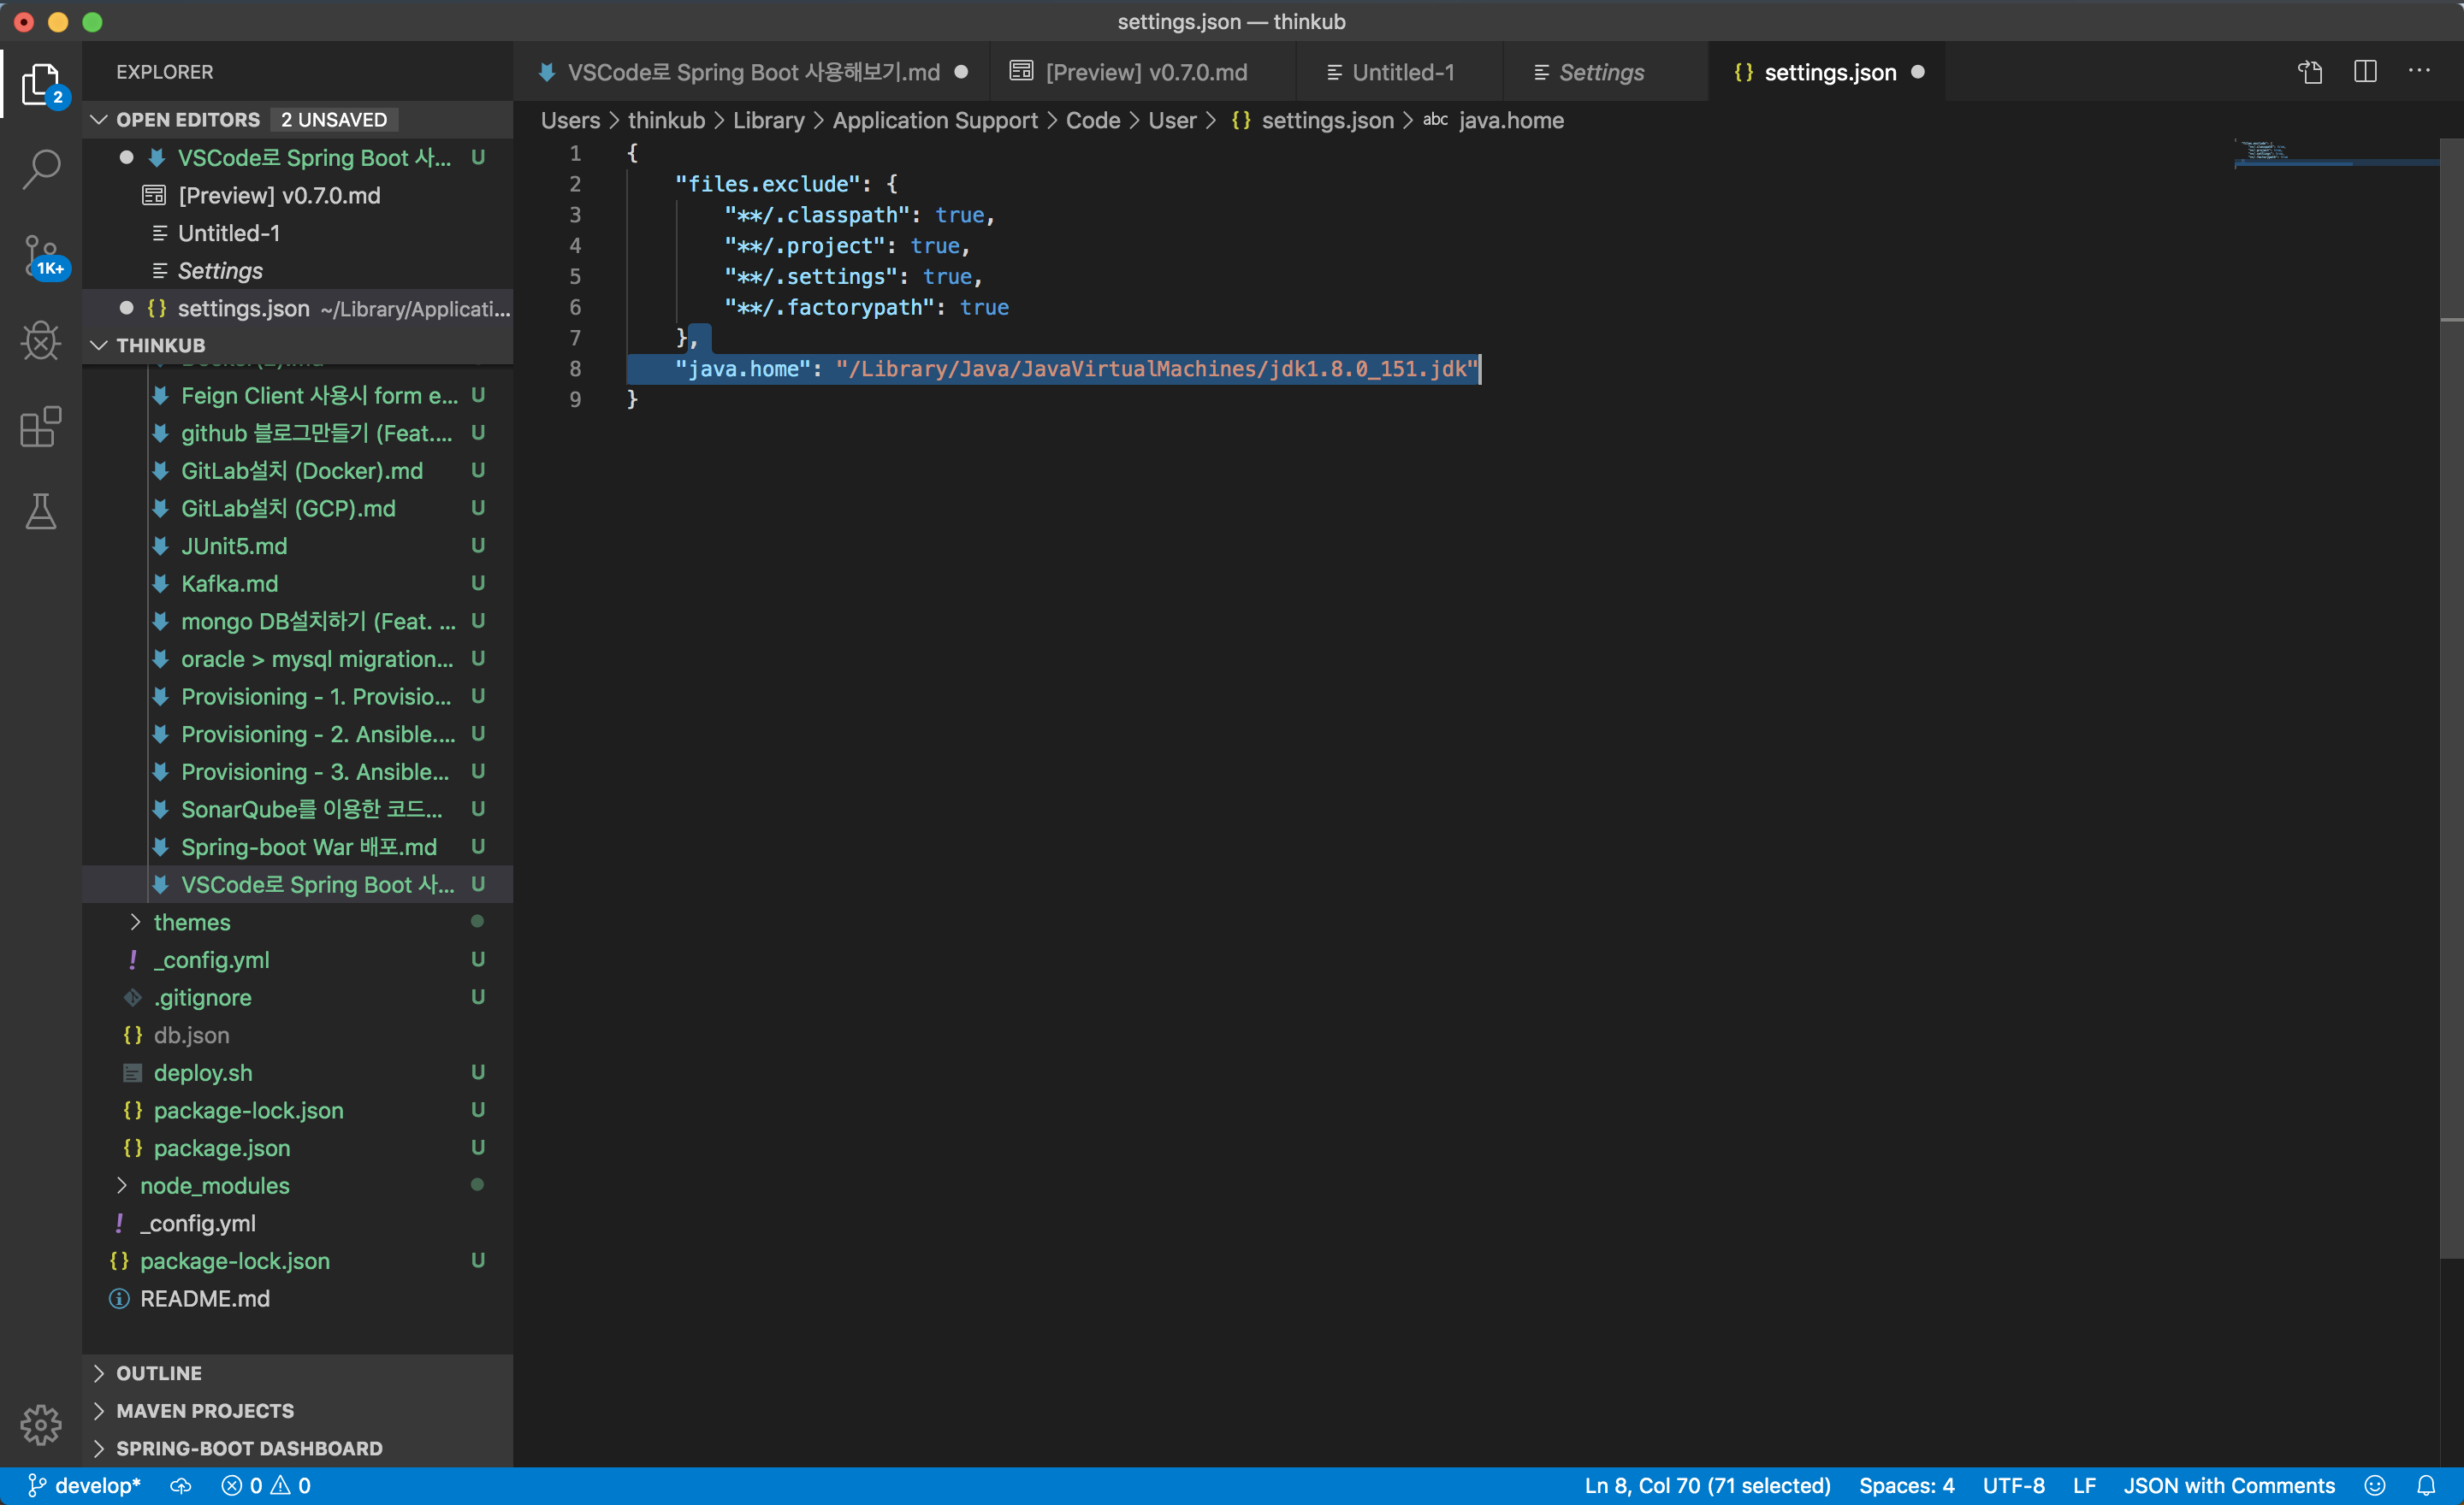Open Feign Client 사용시 form file

298,395
